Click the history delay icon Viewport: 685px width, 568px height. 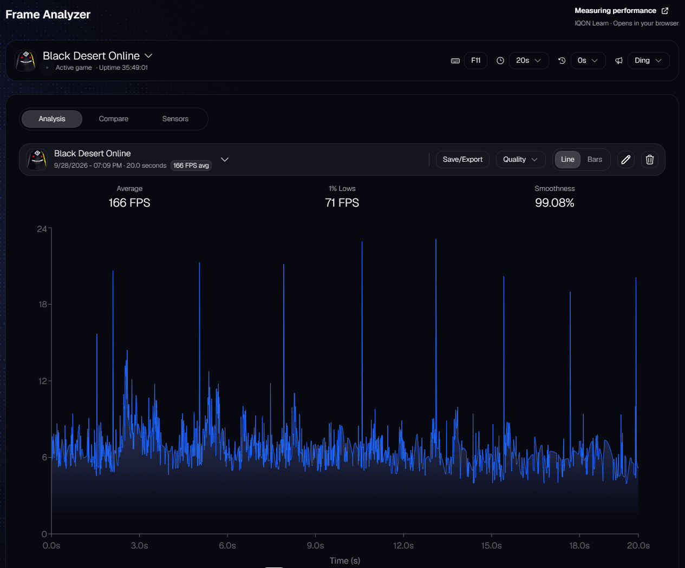(x=562, y=61)
